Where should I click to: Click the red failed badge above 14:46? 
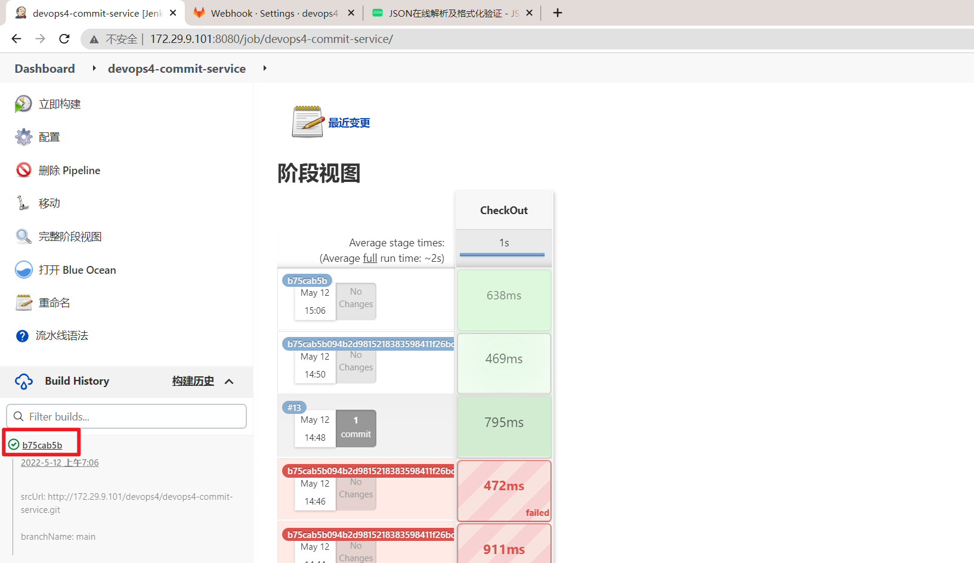pos(368,471)
